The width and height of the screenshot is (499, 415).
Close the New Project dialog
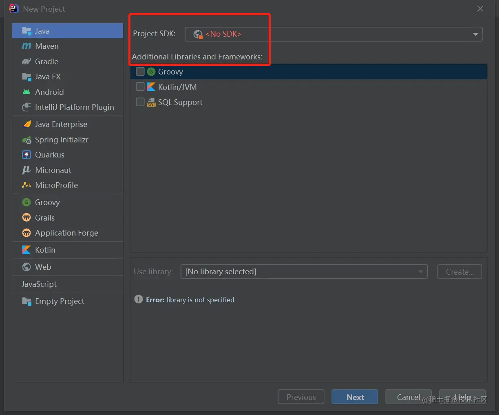(x=480, y=9)
